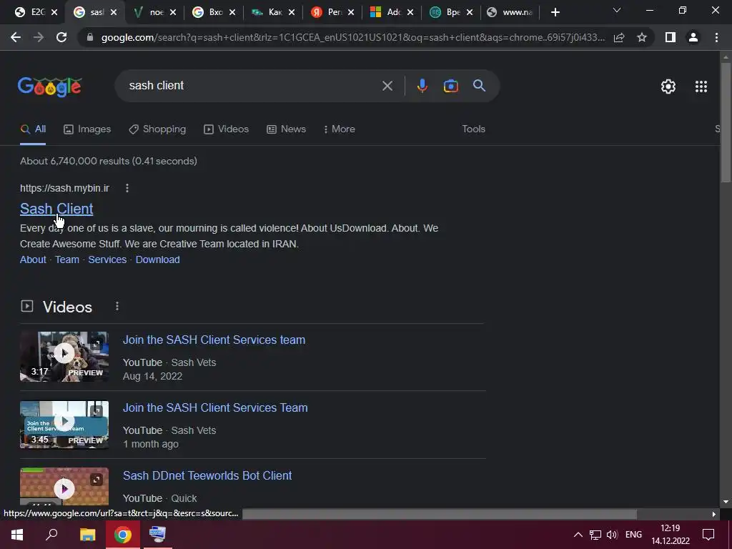Open the network icon in tray
The image size is (732, 549).
(595, 535)
